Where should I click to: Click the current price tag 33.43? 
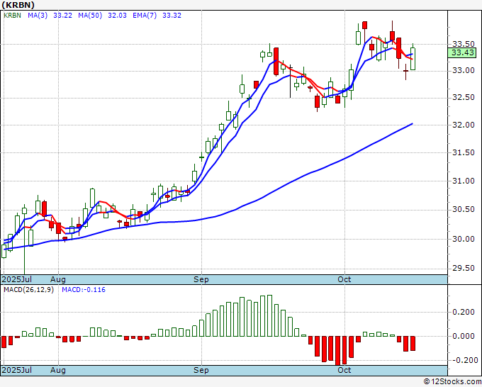pos(462,52)
